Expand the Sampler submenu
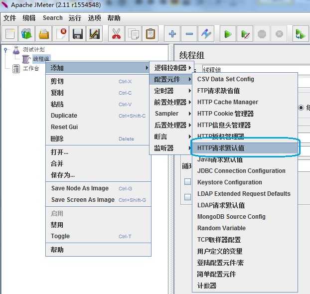 (171, 114)
